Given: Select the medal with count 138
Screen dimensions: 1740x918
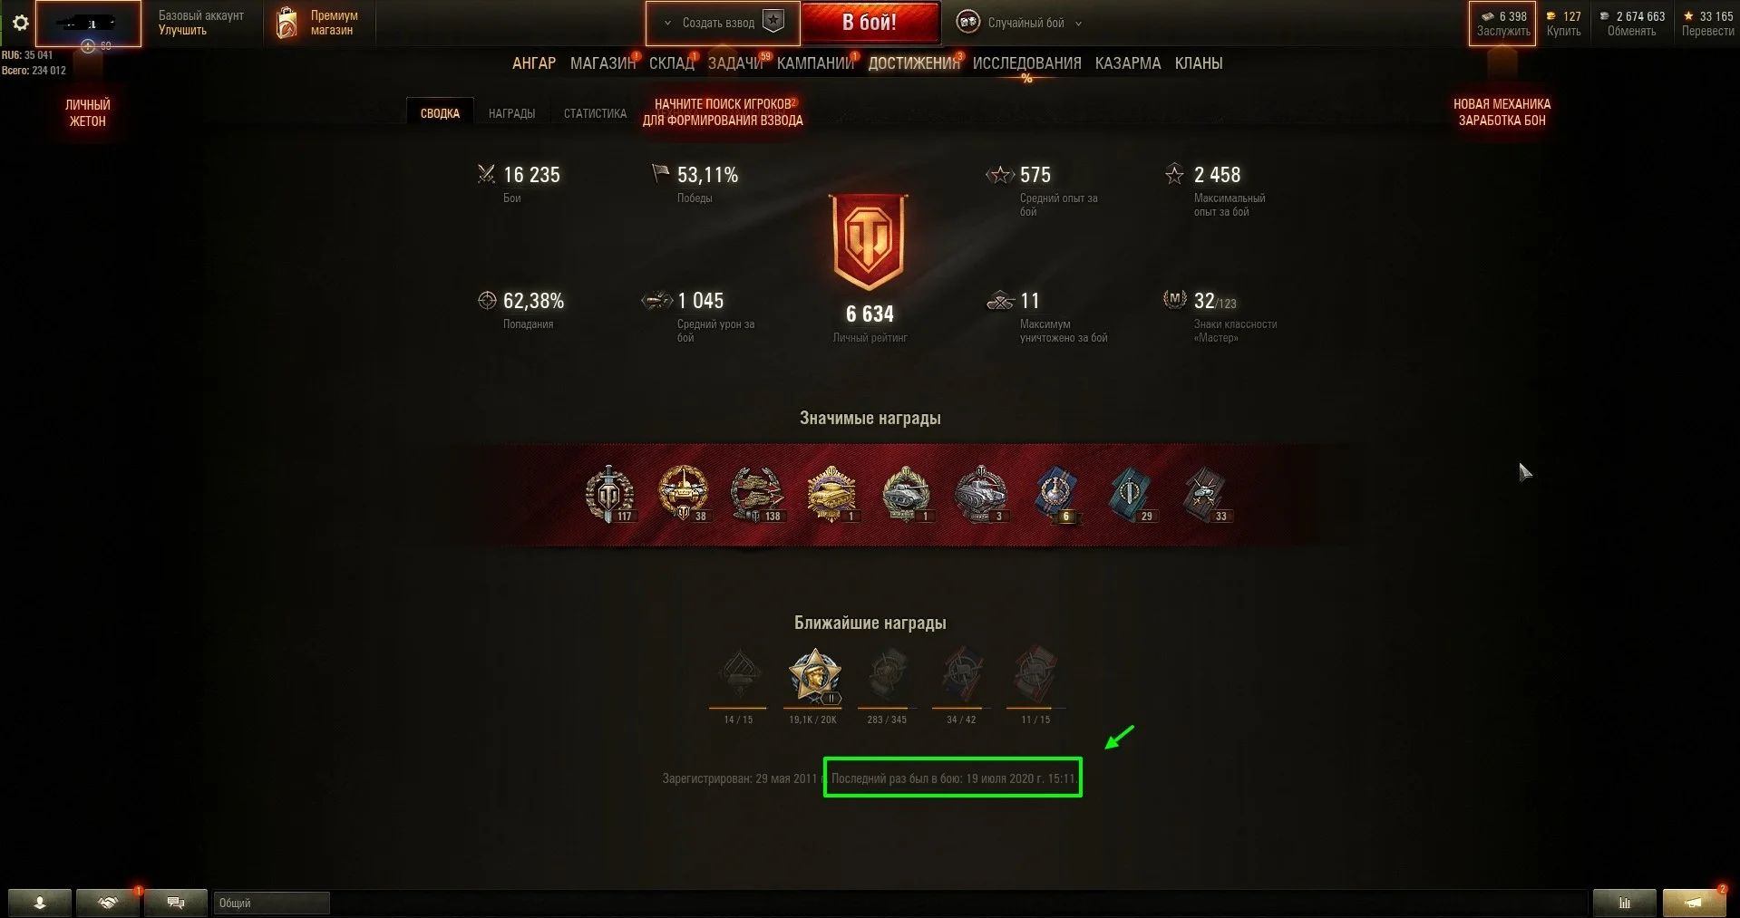Looking at the screenshot, I should click(x=757, y=495).
